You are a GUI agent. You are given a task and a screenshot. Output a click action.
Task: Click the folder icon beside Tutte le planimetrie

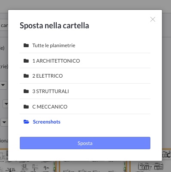26,45
